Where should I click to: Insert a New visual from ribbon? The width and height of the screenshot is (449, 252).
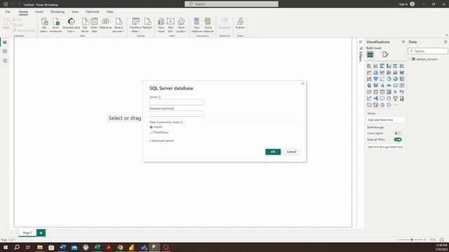click(161, 25)
